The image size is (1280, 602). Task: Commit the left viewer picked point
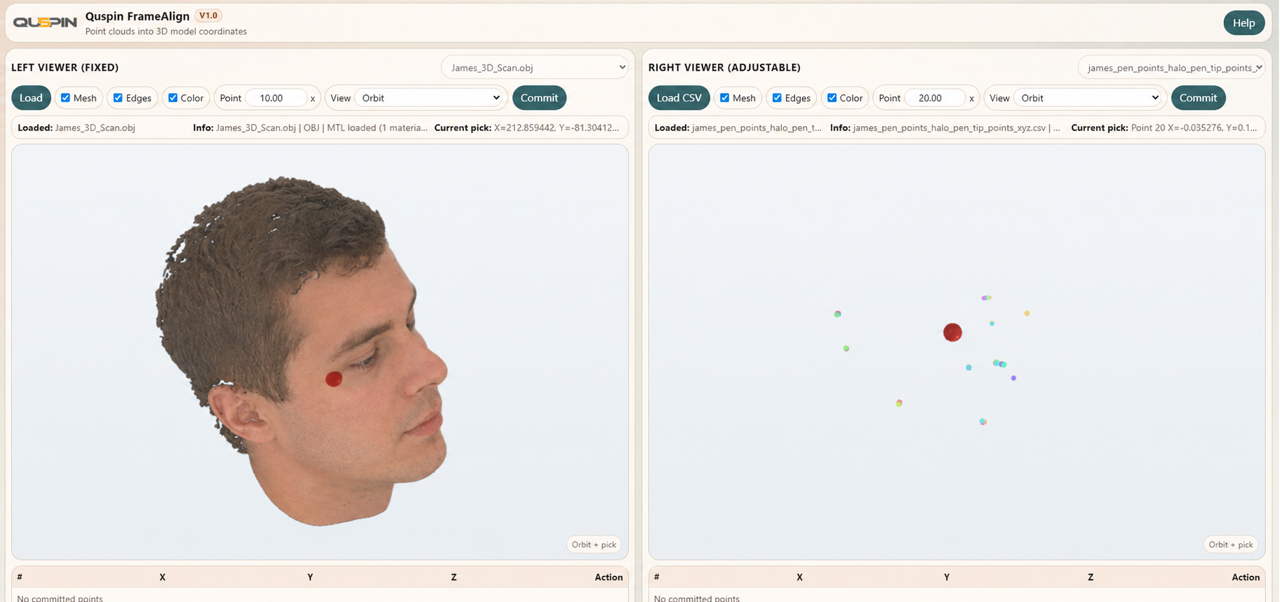point(539,98)
